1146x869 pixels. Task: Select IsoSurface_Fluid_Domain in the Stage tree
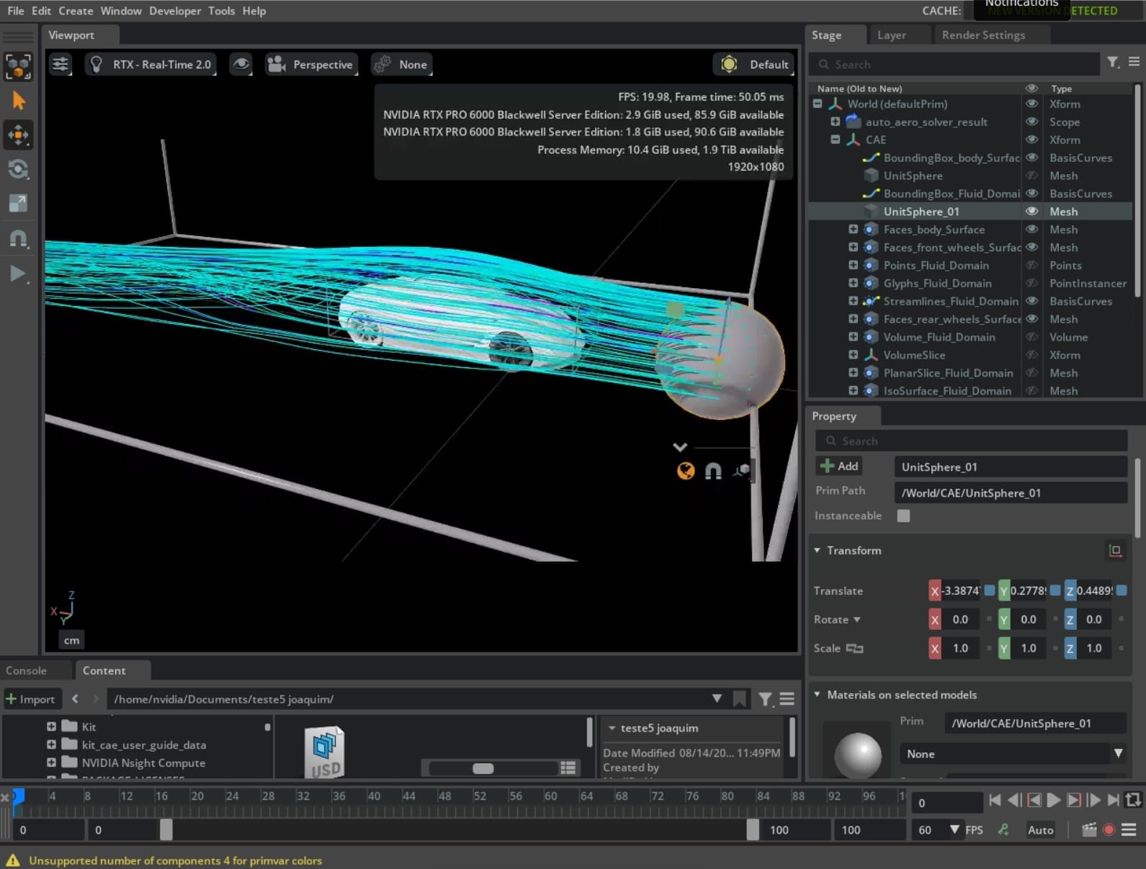pyautogui.click(x=970, y=391)
